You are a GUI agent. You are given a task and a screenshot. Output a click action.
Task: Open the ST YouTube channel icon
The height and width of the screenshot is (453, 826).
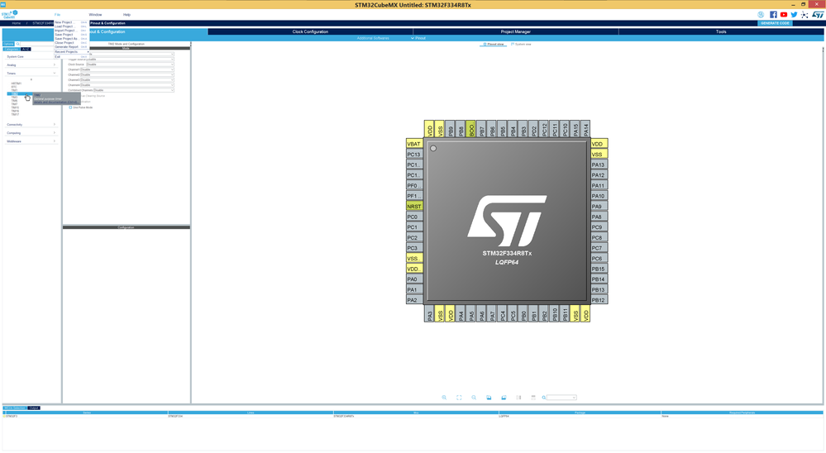(784, 15)
